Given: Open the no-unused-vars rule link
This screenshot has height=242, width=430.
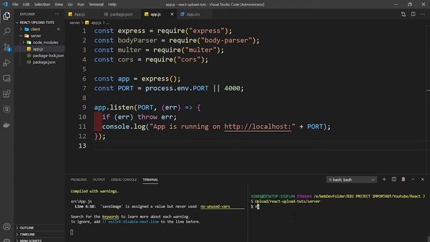Looking at the screenshot, I should tap(215, 206).
